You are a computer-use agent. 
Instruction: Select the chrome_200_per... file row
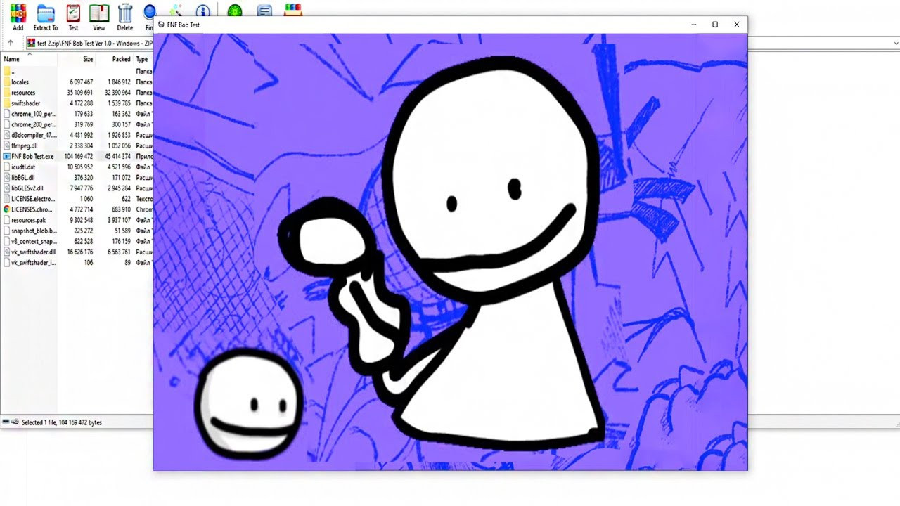point(77,124)
